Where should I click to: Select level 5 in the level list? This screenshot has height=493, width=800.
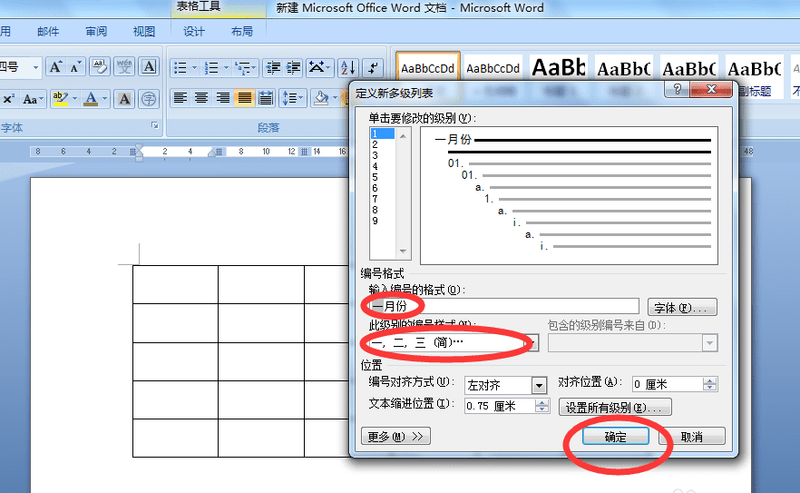tap(382, 177)
